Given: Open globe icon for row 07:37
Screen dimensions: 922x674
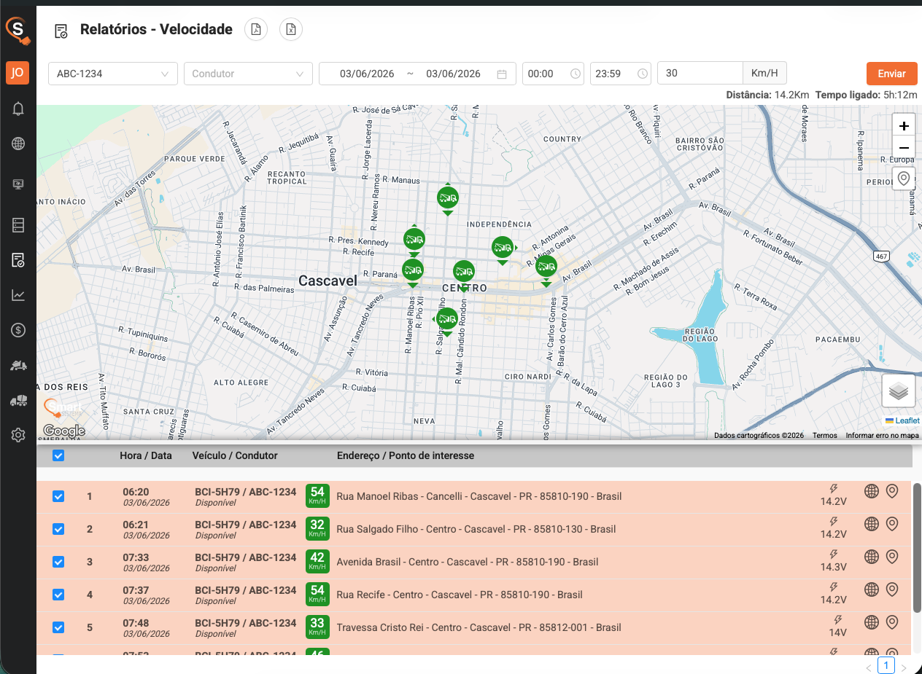Looking at the screenshot, I should [871, 589].
